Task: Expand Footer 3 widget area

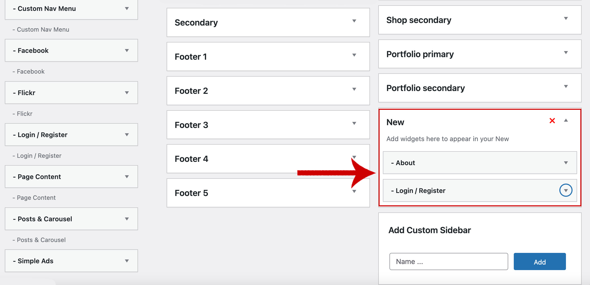Action: [354, 123]
